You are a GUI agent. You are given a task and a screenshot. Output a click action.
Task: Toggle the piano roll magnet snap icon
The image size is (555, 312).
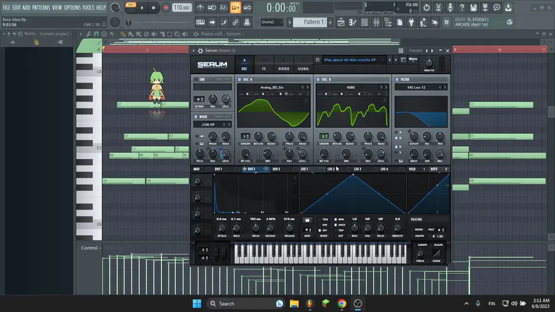coord(96,34)
